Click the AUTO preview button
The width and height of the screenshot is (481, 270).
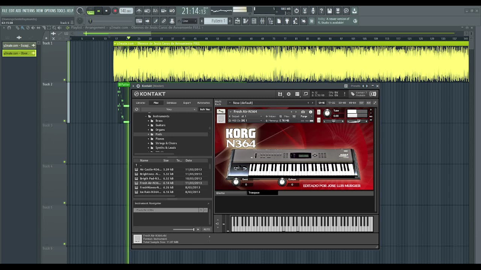[x=207, y=229]
